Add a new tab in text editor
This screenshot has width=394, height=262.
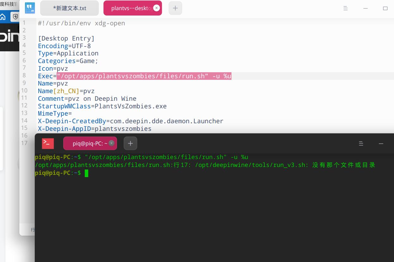tap(175, 8)
